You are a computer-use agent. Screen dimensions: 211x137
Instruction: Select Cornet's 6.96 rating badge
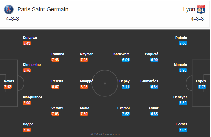[x=183, y=130]
